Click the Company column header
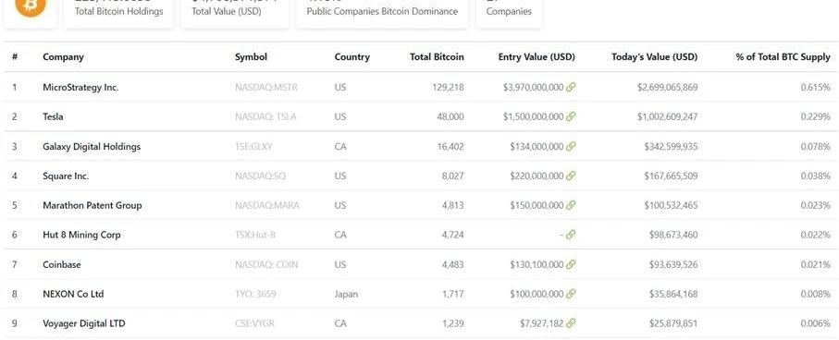 click(x=63, y=56)
